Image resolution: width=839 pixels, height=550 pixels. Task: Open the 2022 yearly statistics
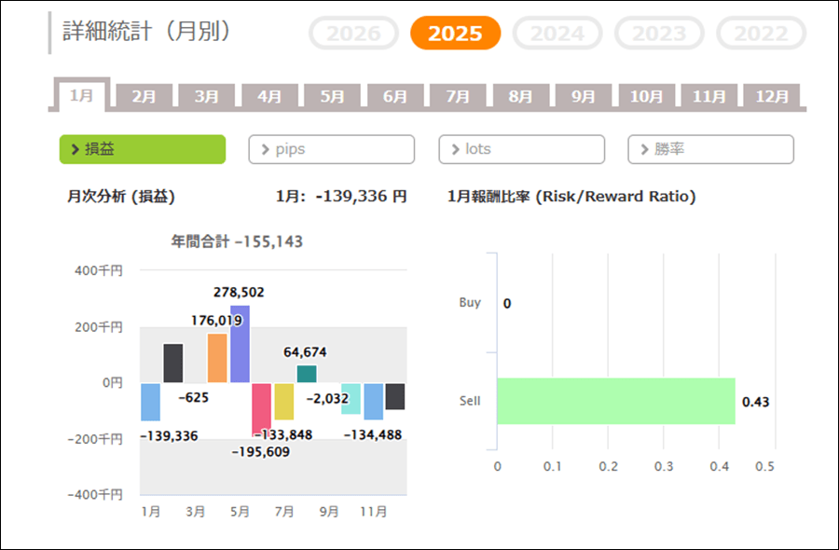pos(761,34)
